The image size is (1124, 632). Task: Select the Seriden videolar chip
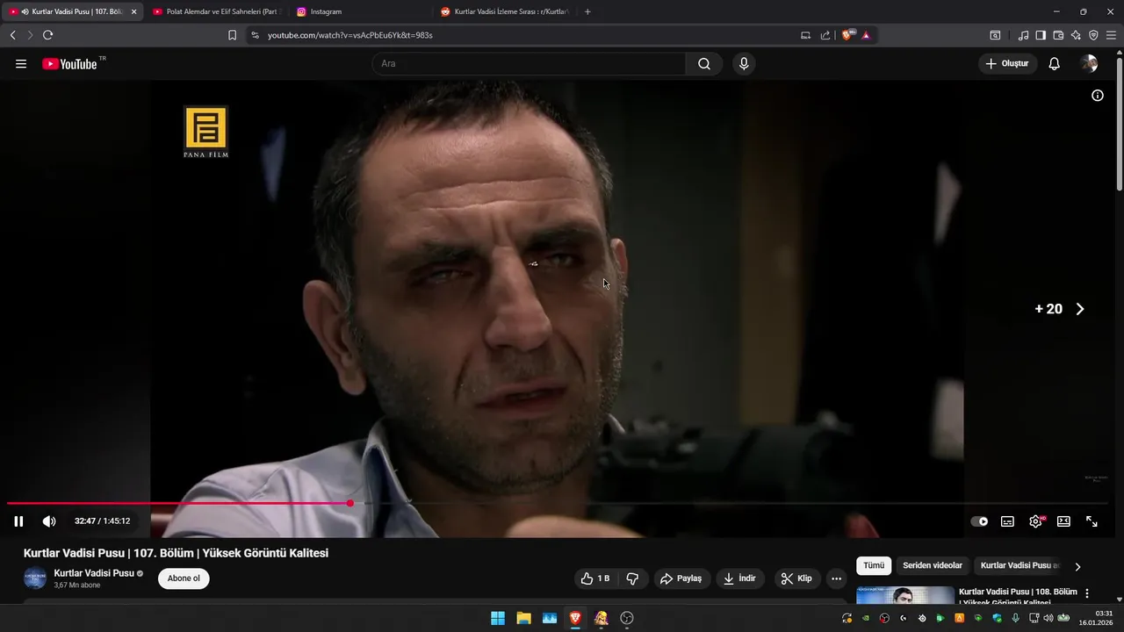933,566
